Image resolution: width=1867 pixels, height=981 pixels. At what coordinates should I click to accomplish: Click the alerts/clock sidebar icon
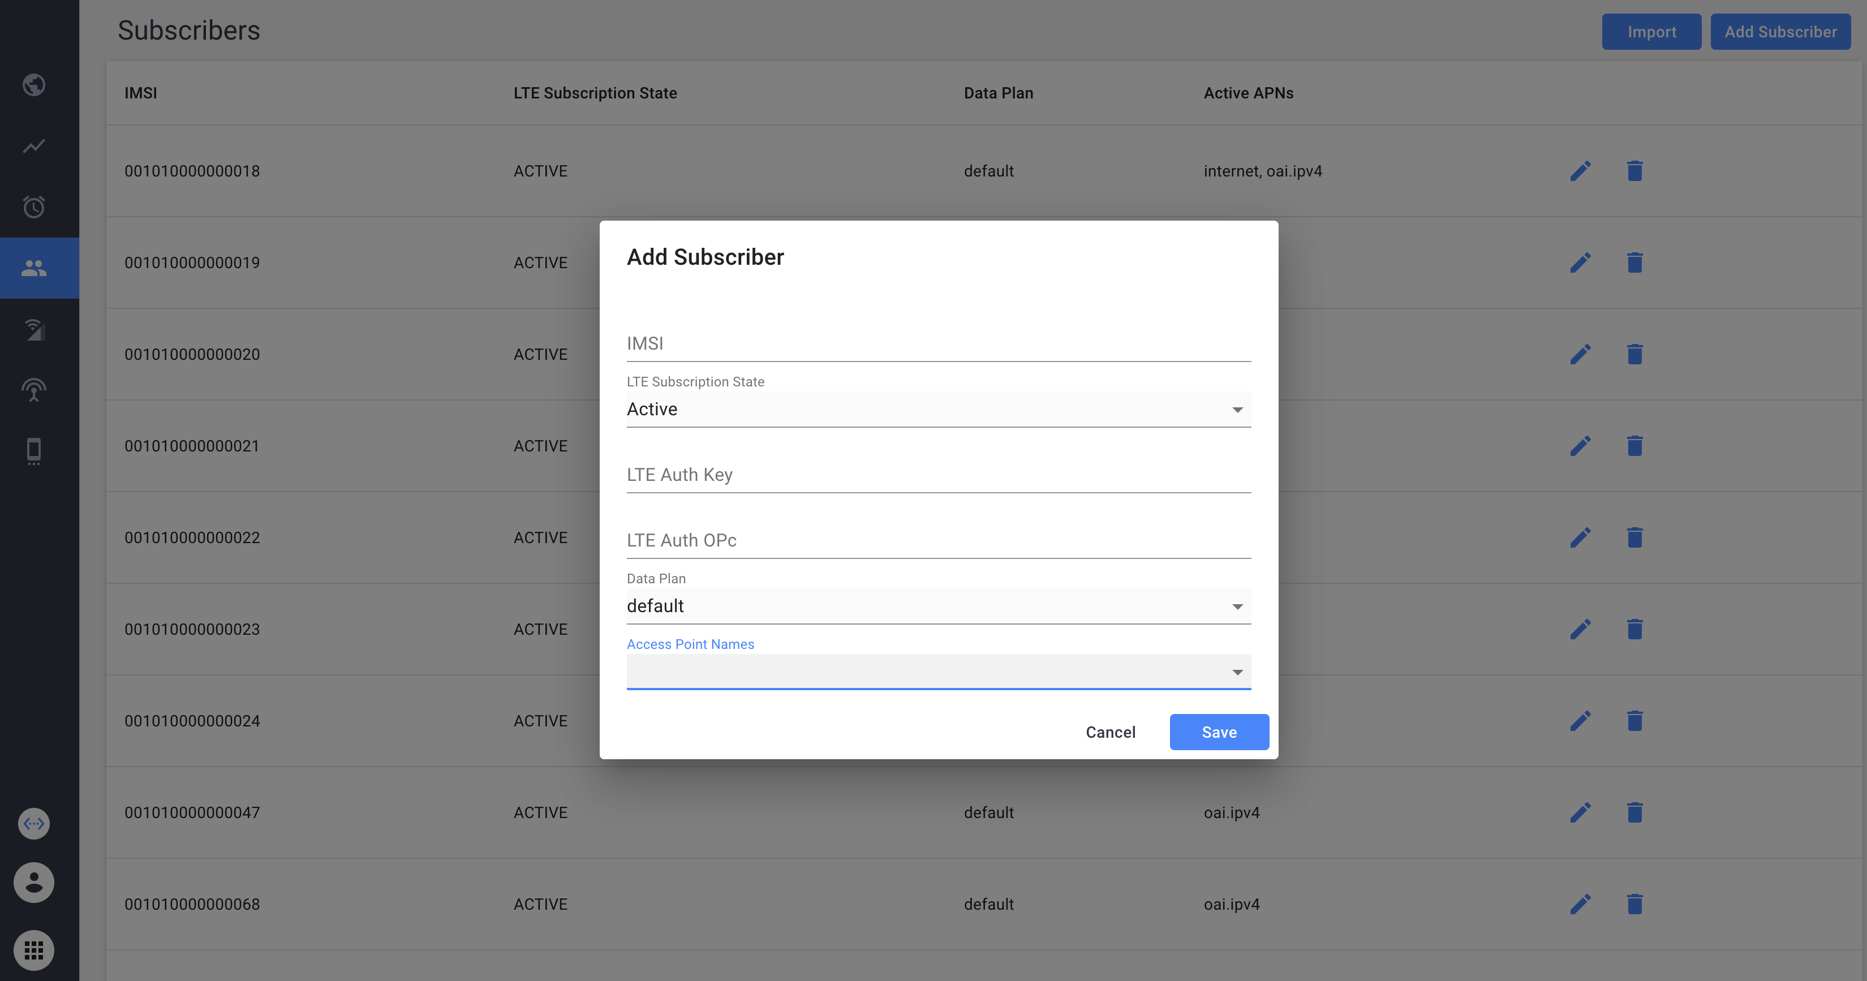(x=35, y=206)
